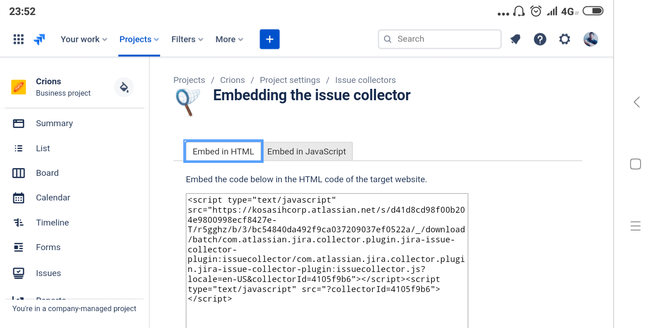657x328 pixels.
Task: Expand the More dropdown
Action: 229,39
